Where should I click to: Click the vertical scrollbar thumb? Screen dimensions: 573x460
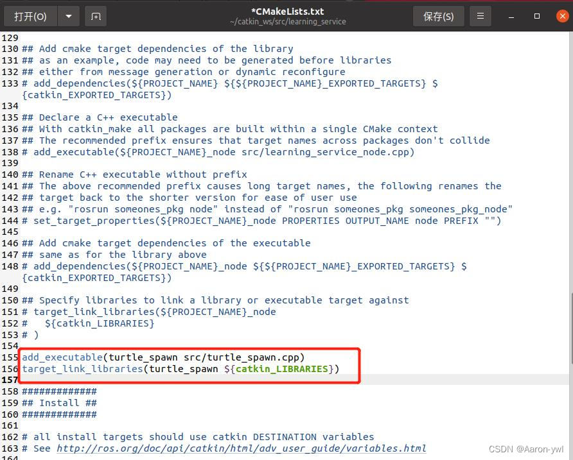(571, 328)
